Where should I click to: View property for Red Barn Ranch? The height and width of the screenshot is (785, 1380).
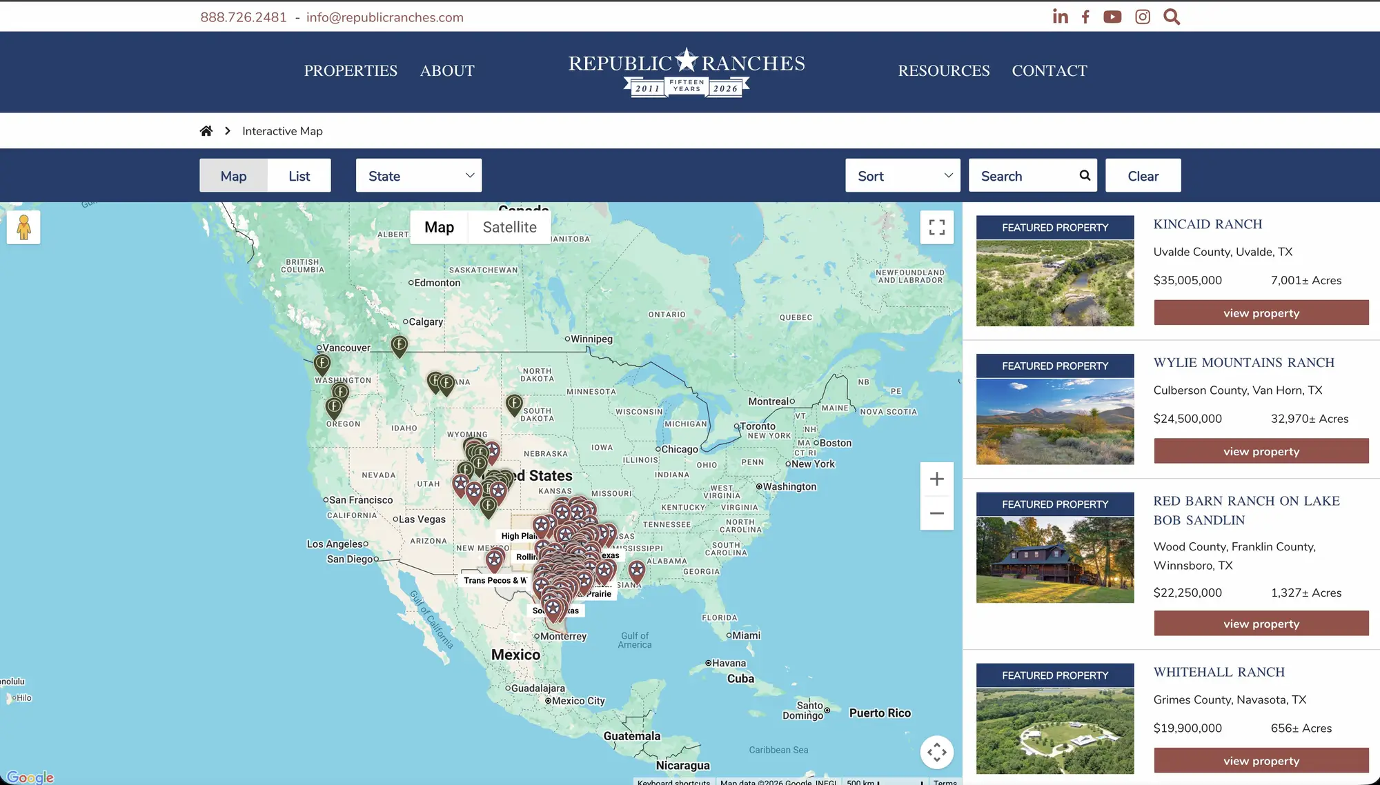[x=1261, y=624]
